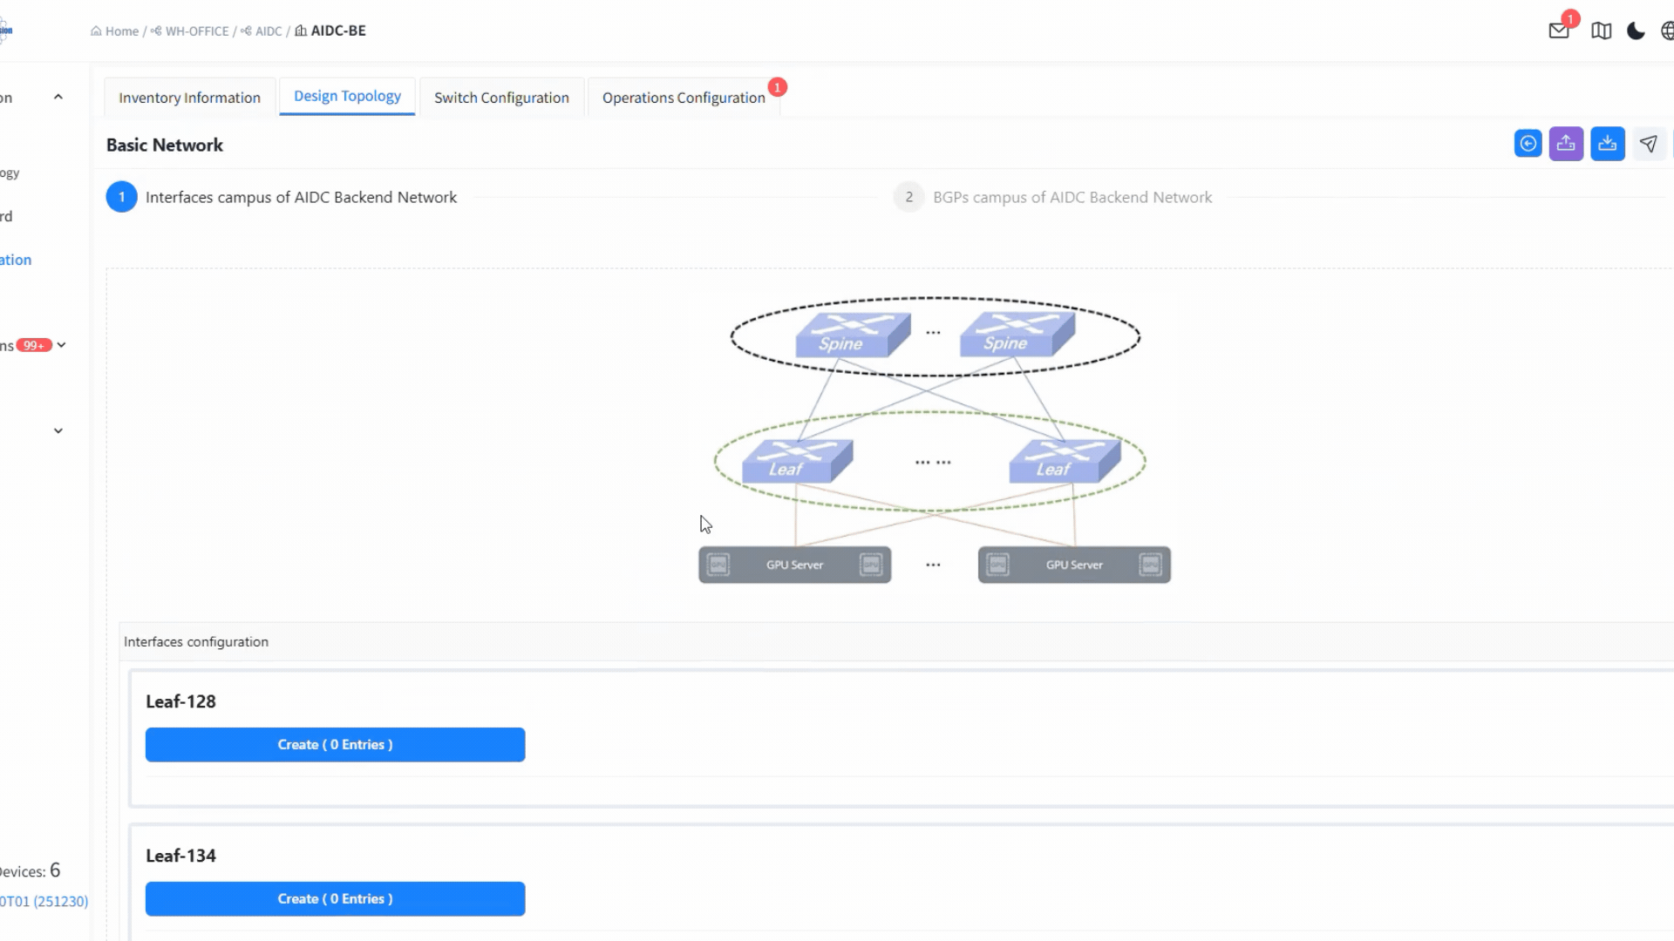Click the circular back arrow icon
The image size is (1674, 941).
pyautogui.click(x=1528, y=143)
